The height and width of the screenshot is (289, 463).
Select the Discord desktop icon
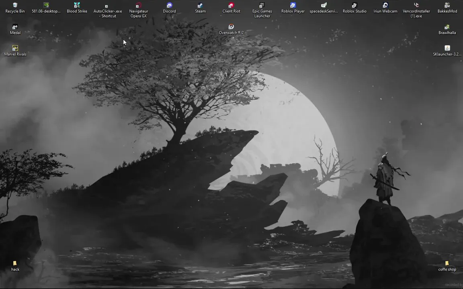[x=170, y=8]
